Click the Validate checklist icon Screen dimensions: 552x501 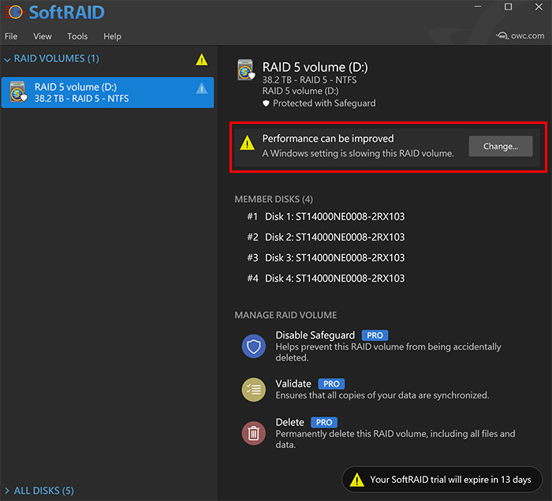pyautogui.click(x=253, y=390)
